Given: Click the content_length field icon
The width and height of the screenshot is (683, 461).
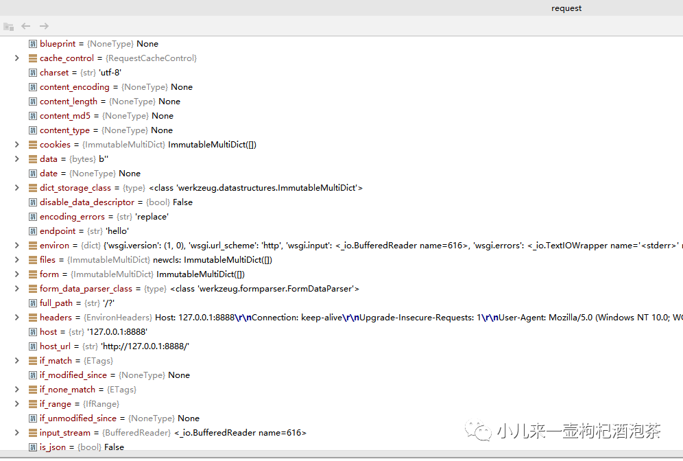Looking at the screenshot, I should [x=33, y=101].
